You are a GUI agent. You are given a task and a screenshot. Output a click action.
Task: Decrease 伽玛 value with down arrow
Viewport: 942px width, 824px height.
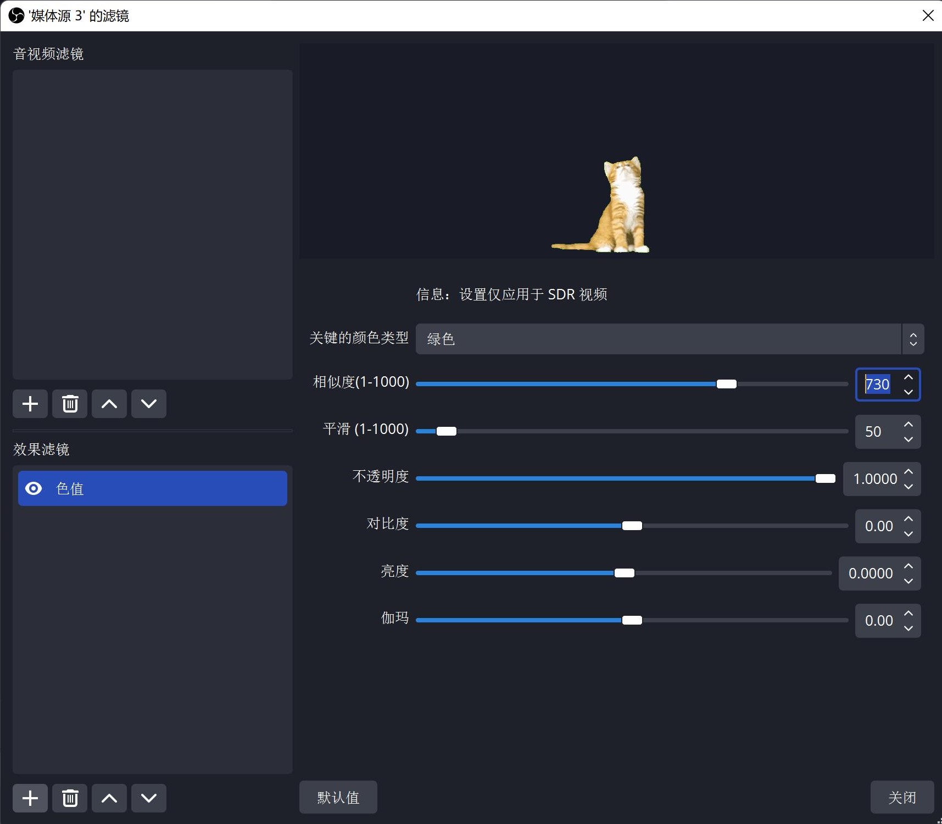point(908,628)
